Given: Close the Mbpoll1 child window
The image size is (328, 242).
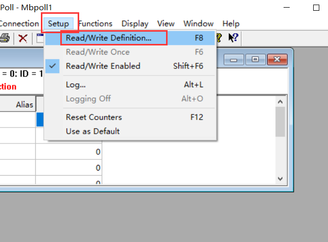Looking at the screenshot, I should (x=277, y=60).
